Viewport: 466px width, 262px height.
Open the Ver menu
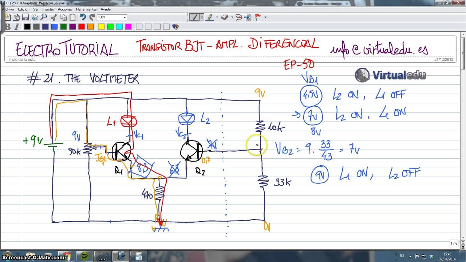tap(36, 9)
